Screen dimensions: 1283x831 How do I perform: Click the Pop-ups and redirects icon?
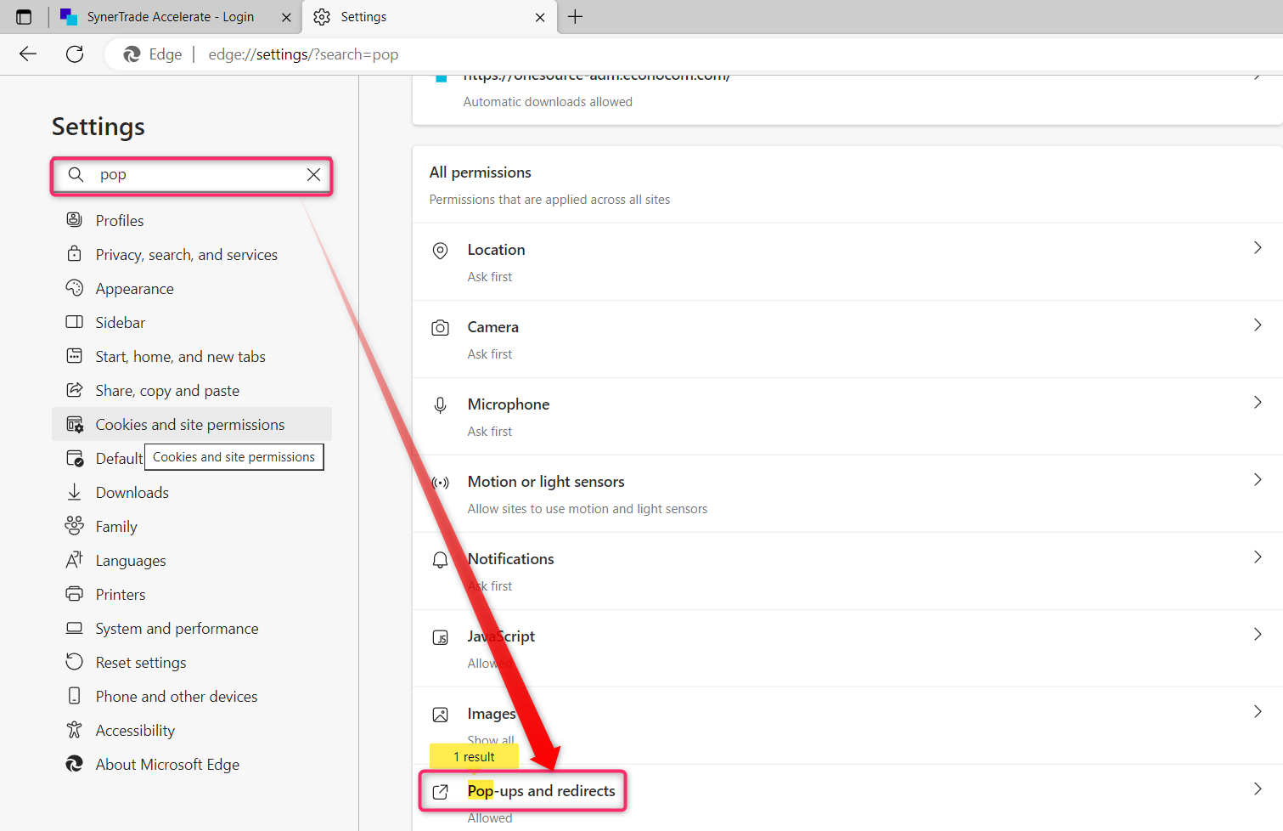coord(440,792)
